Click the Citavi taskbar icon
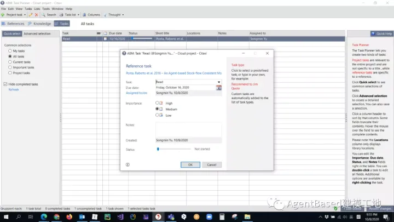This screenshot has width=394, height=222. coord(158,217)
